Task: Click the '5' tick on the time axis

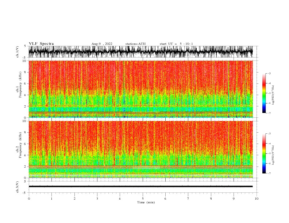Action: click(143, 199)
